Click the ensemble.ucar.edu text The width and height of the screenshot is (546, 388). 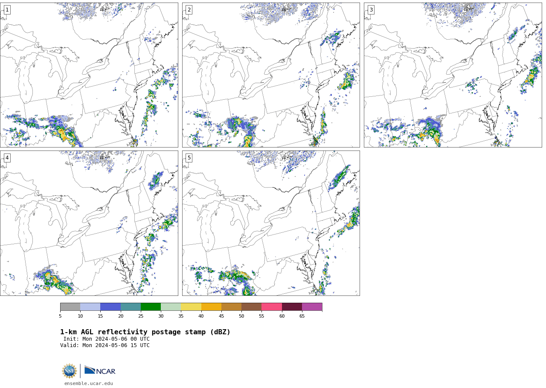click(x=89, y=384)
